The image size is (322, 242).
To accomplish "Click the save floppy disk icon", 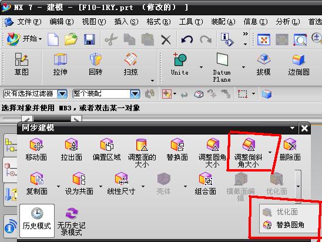I will pyautogui.click(x=89, y=39).
